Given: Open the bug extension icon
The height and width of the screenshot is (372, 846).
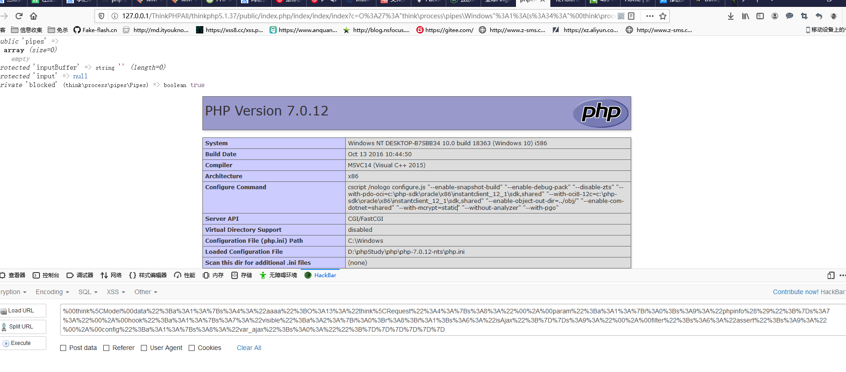Looking at the screenshot, I should (x=834, y=16).
